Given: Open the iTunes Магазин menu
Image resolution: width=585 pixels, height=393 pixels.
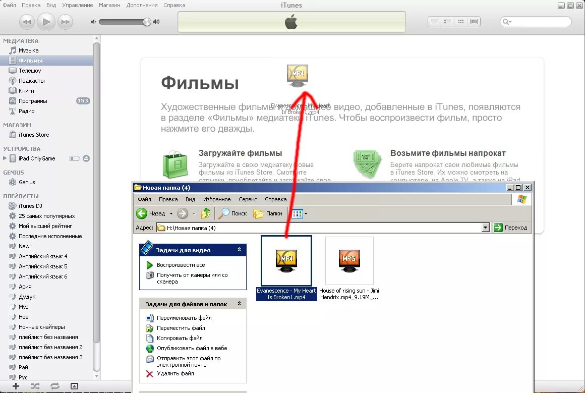Looking at the screenshot, I should pos(110,5).
